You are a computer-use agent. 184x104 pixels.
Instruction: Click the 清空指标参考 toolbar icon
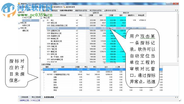(x=64, y=7)
